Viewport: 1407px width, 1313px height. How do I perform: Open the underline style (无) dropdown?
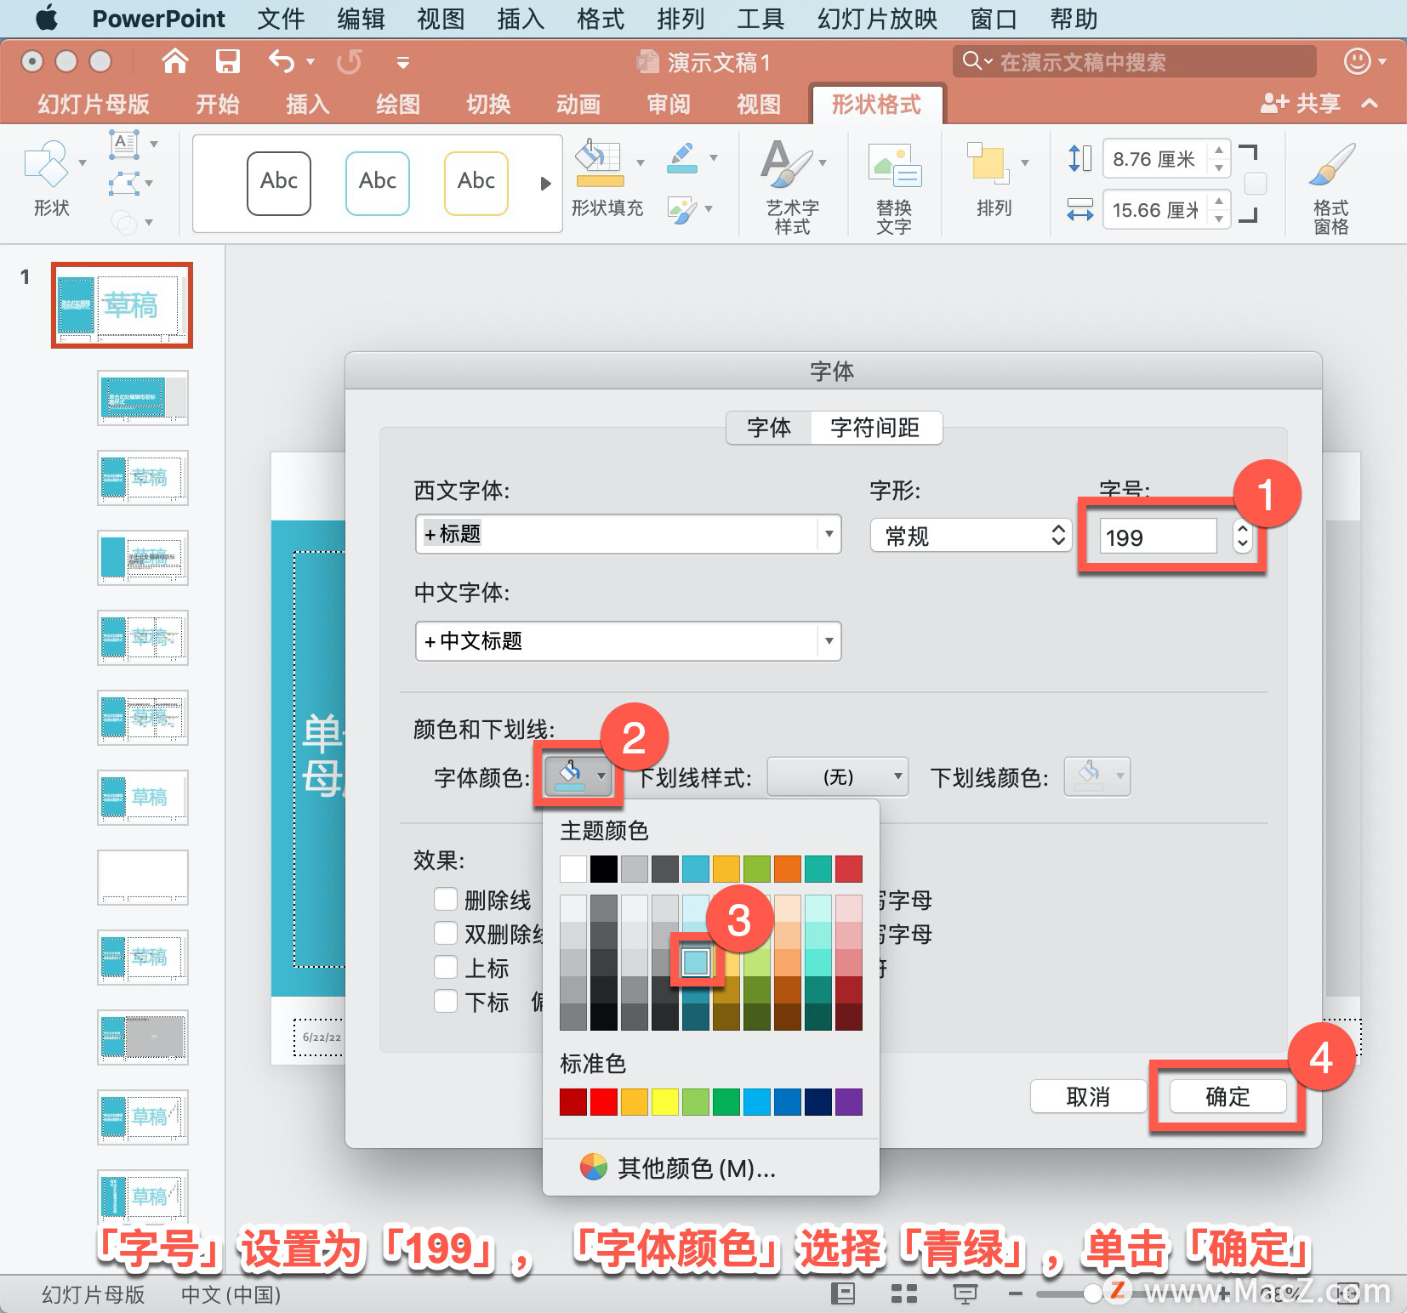838,776
